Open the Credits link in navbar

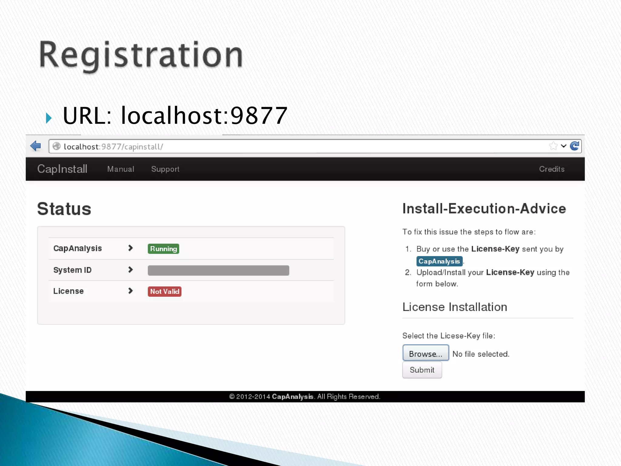click(552, 169)
